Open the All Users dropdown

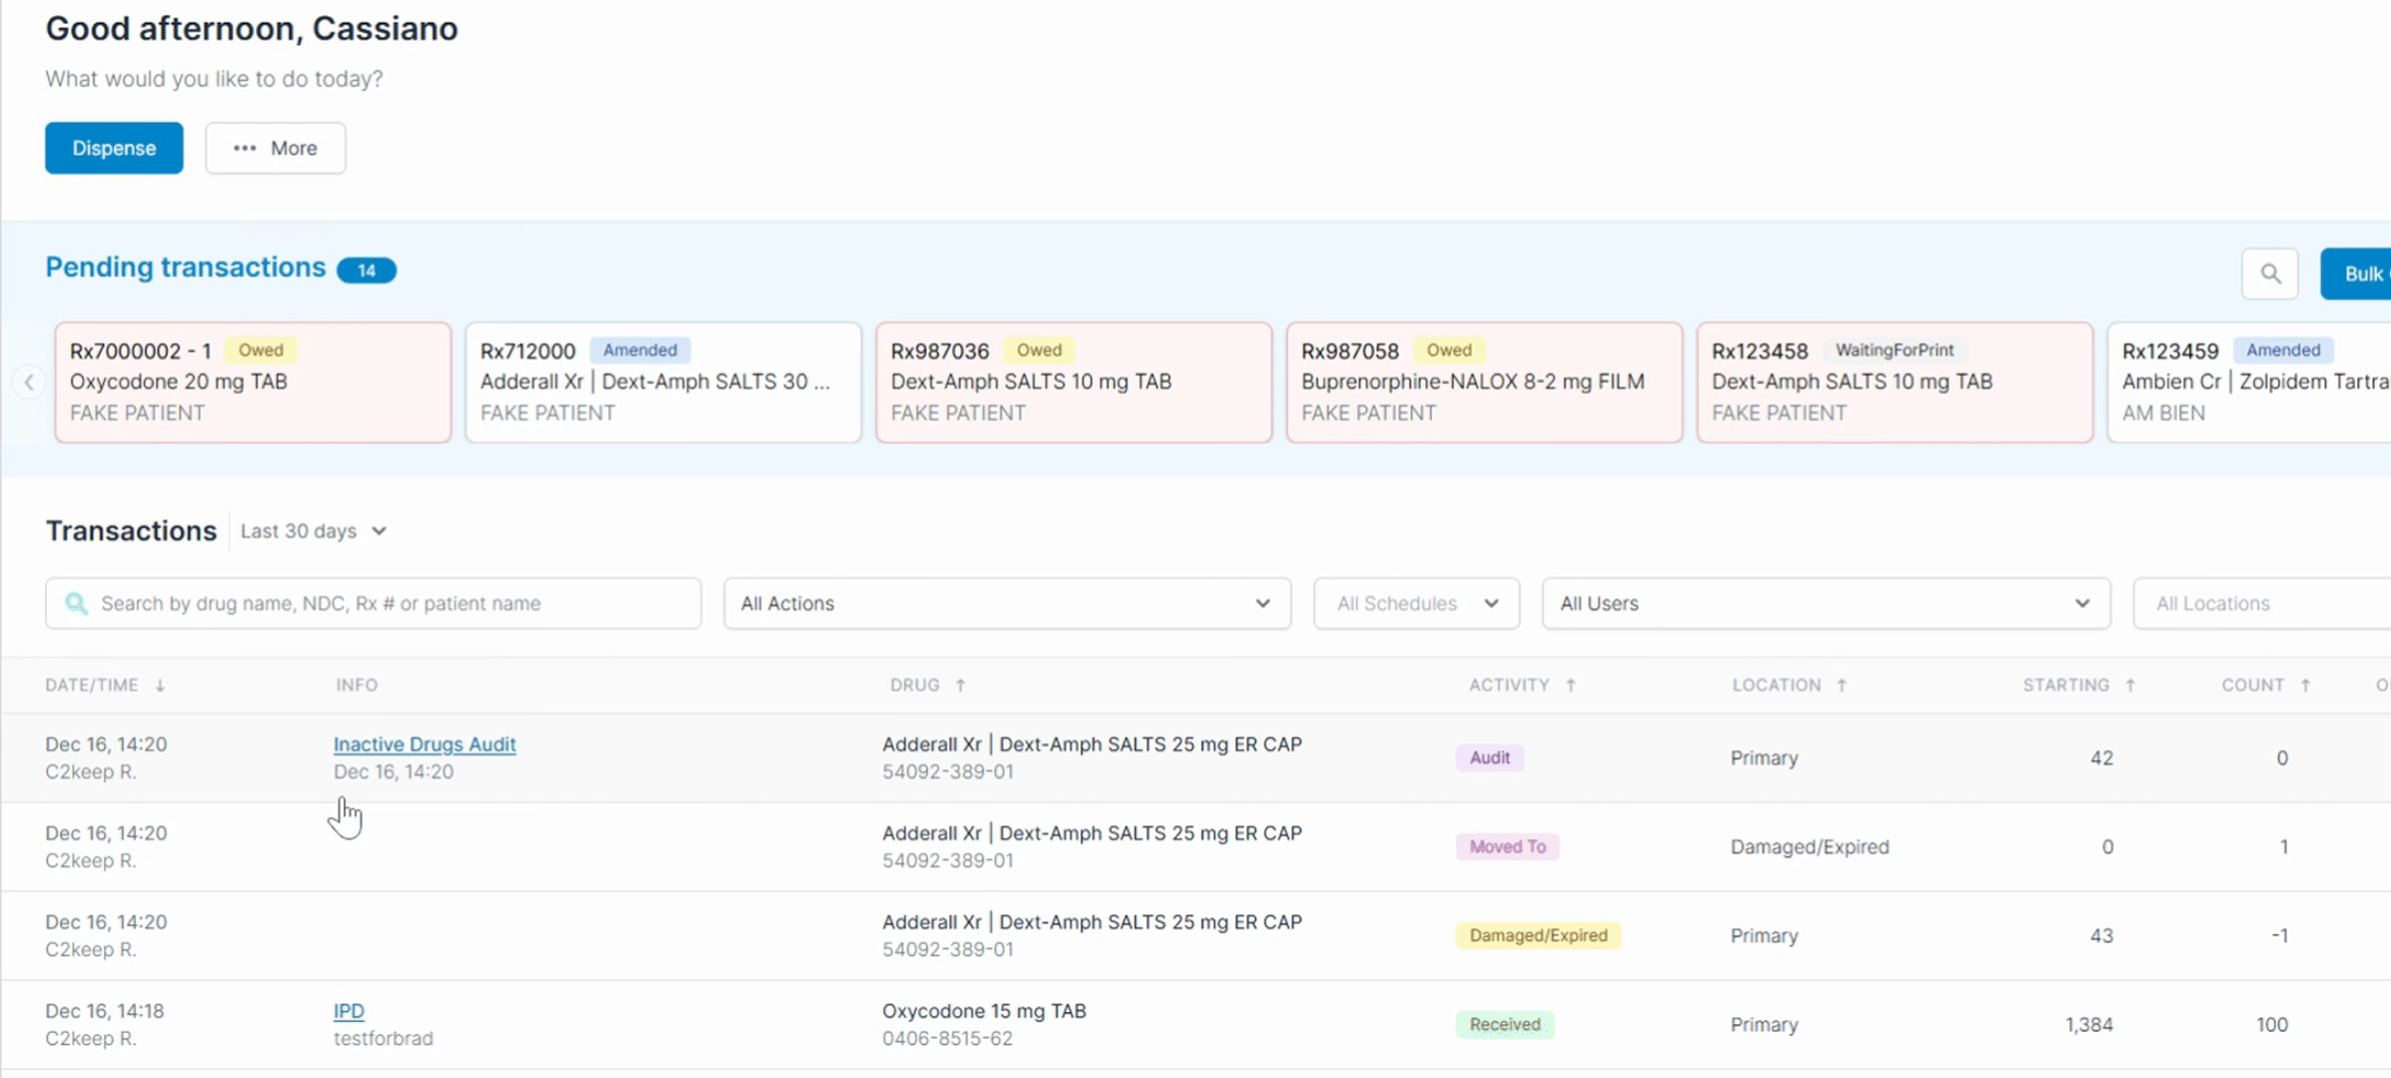click(x=1826, y=603)
